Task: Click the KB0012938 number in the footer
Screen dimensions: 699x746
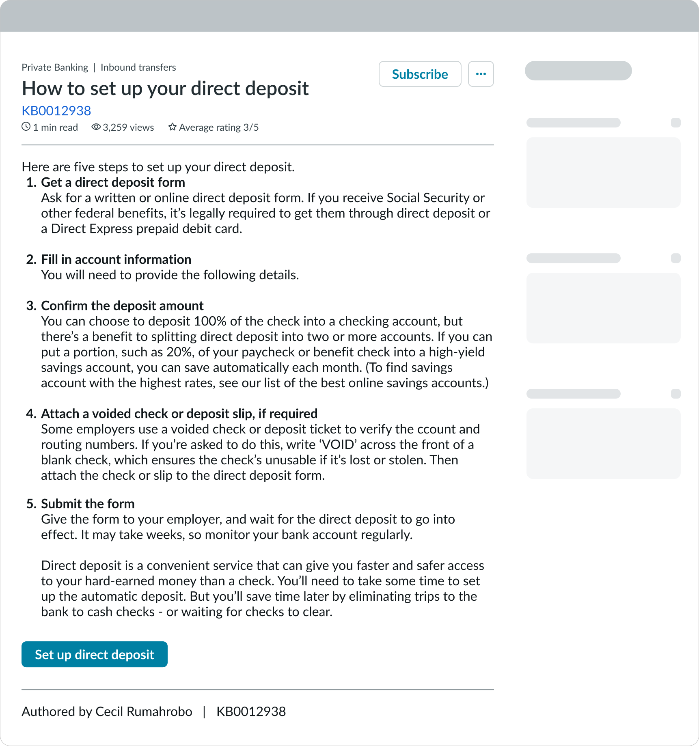Action: point(251,712)
